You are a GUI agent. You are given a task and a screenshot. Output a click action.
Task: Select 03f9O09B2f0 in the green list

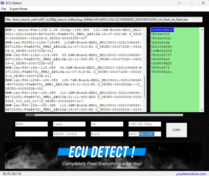[x=162, y=30]
